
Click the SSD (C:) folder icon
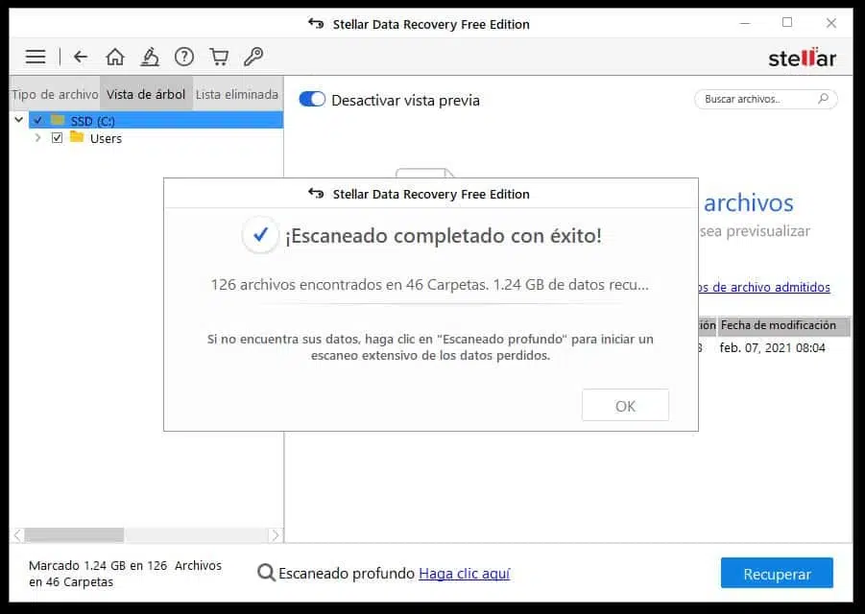coord(58,120)
